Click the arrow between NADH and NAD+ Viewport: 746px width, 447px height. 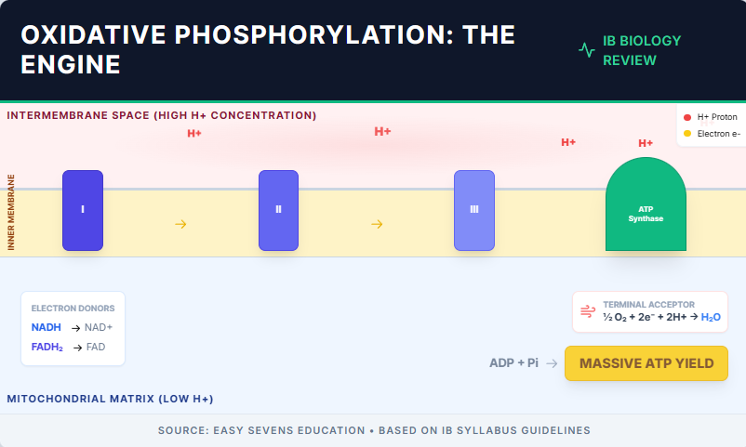[x=74, y=328]
